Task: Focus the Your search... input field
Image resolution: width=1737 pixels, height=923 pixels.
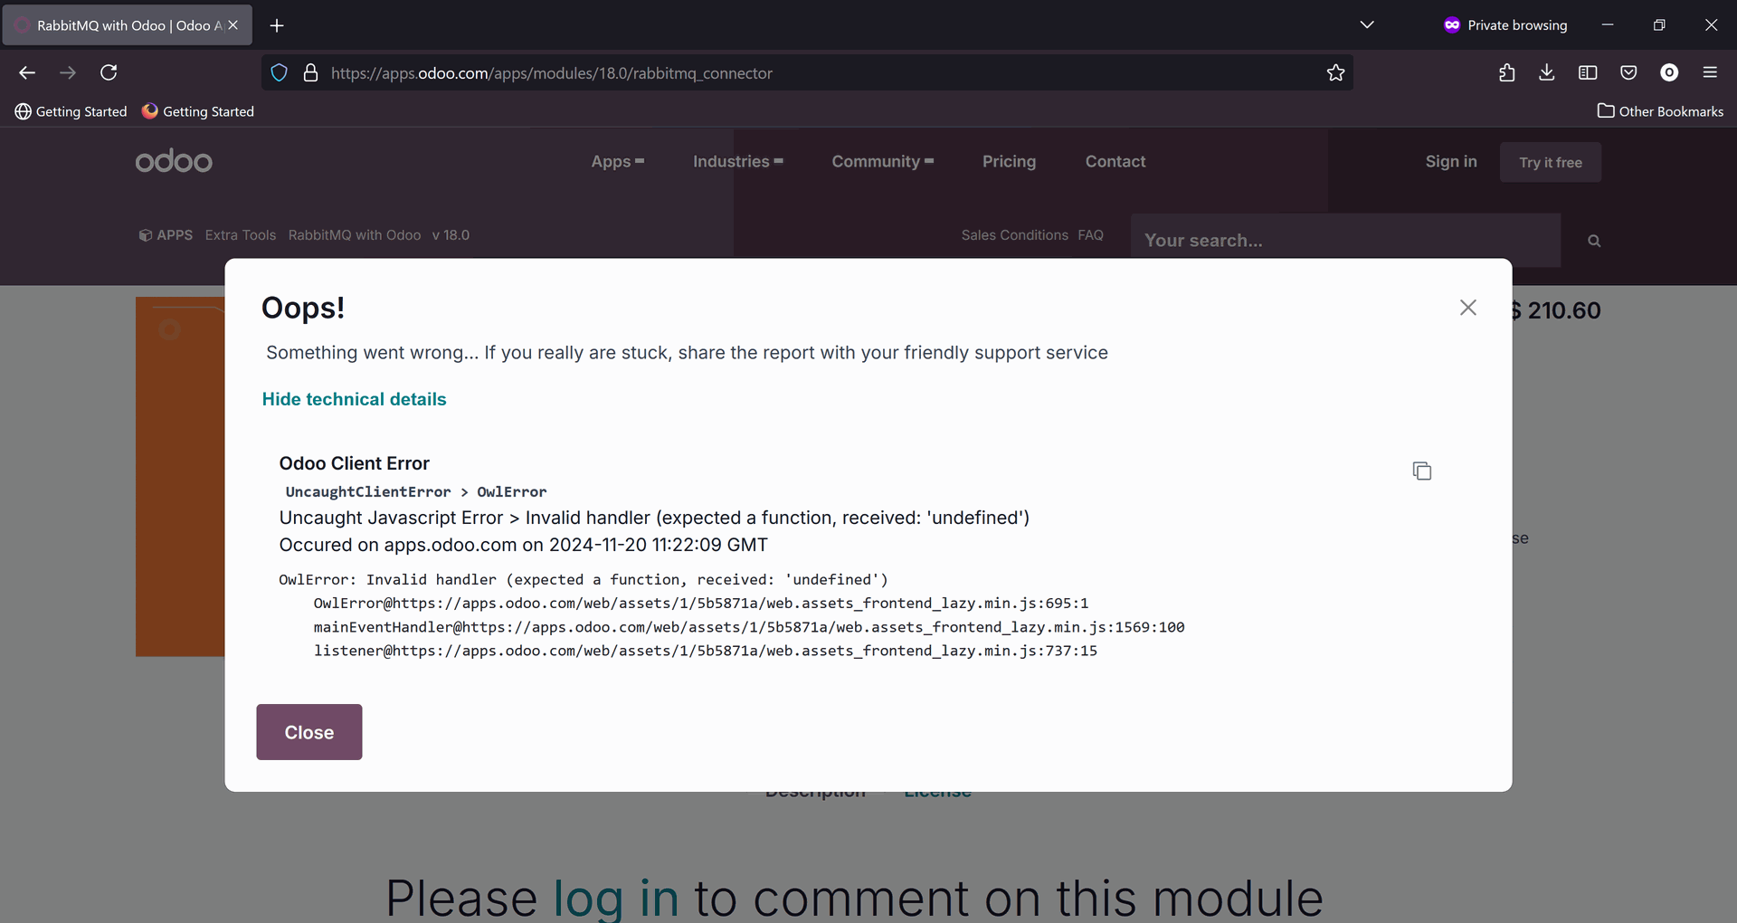Action: (x=1345, y=241)
